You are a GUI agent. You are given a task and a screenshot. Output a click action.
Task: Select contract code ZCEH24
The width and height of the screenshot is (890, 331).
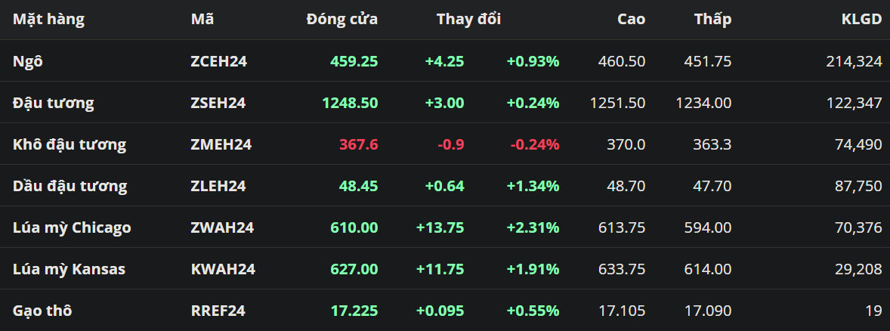click(x=218, y=61)
